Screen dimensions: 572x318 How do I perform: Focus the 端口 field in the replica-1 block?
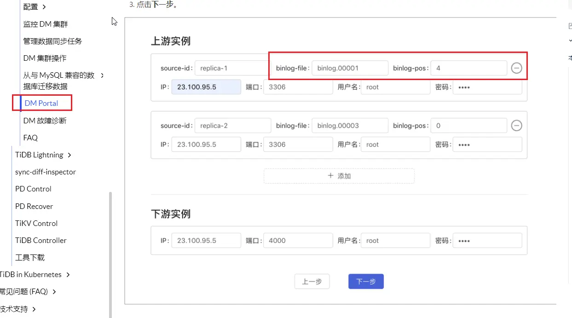298,87
